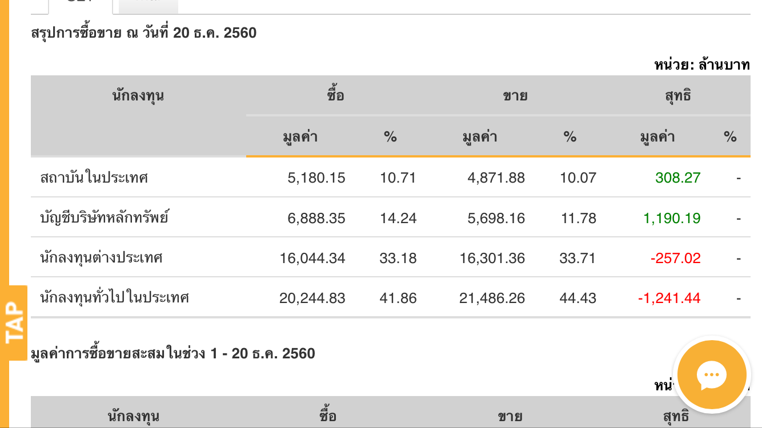Select the สถาบันในประเทศ row label
The image size is (762, 428).
(94, 177)
